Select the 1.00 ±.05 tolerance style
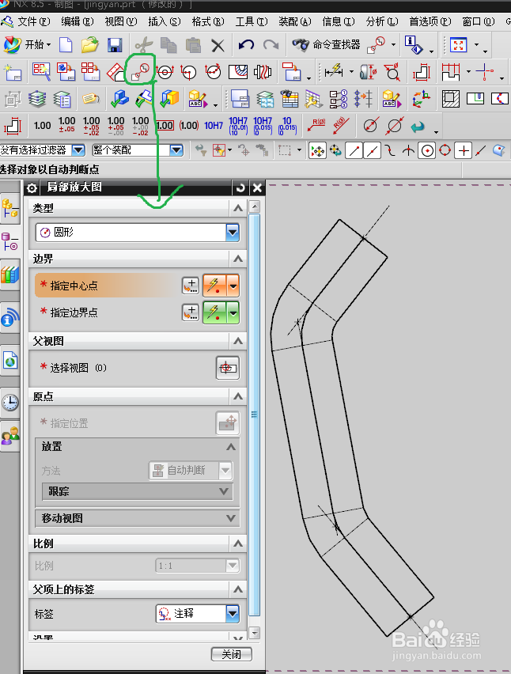Viewport: 511px width, 674px height. pos(66,125)
